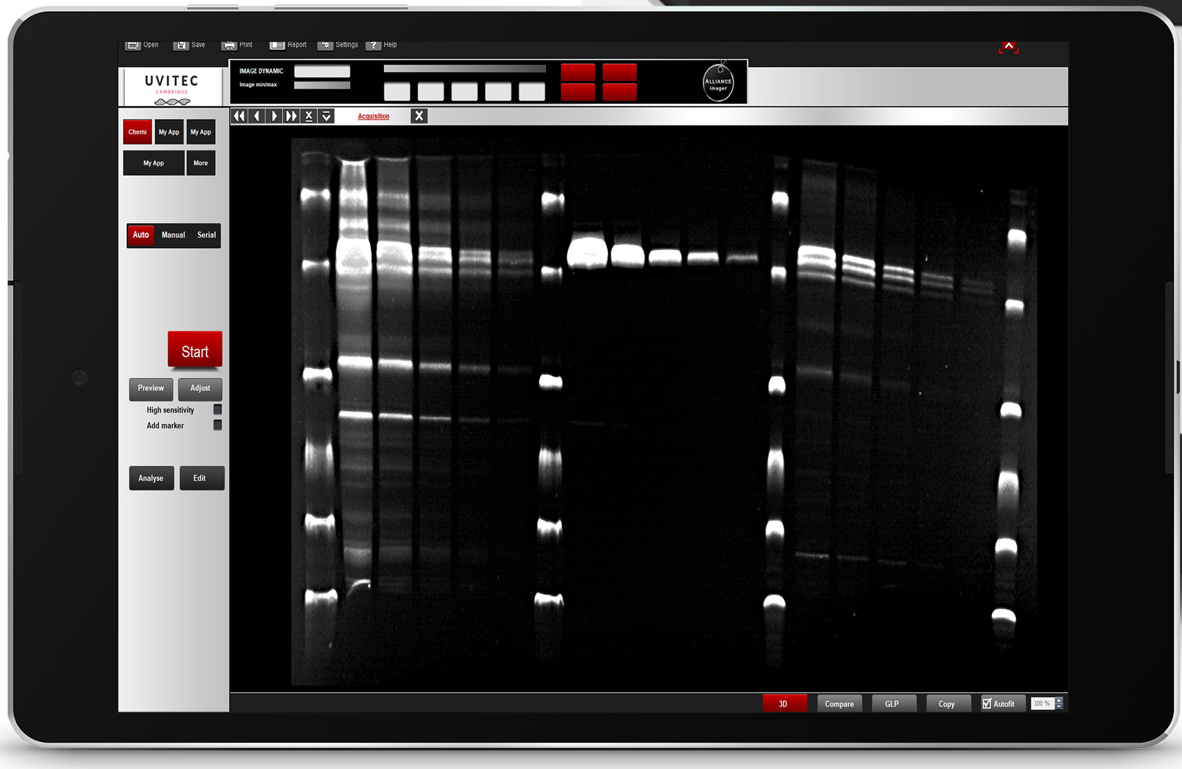
Task: Tick the Add marker checkbox
Action: pos(217,425)
